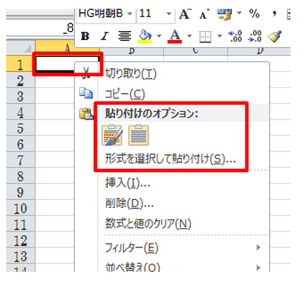Select row header 7

[20, 160]
